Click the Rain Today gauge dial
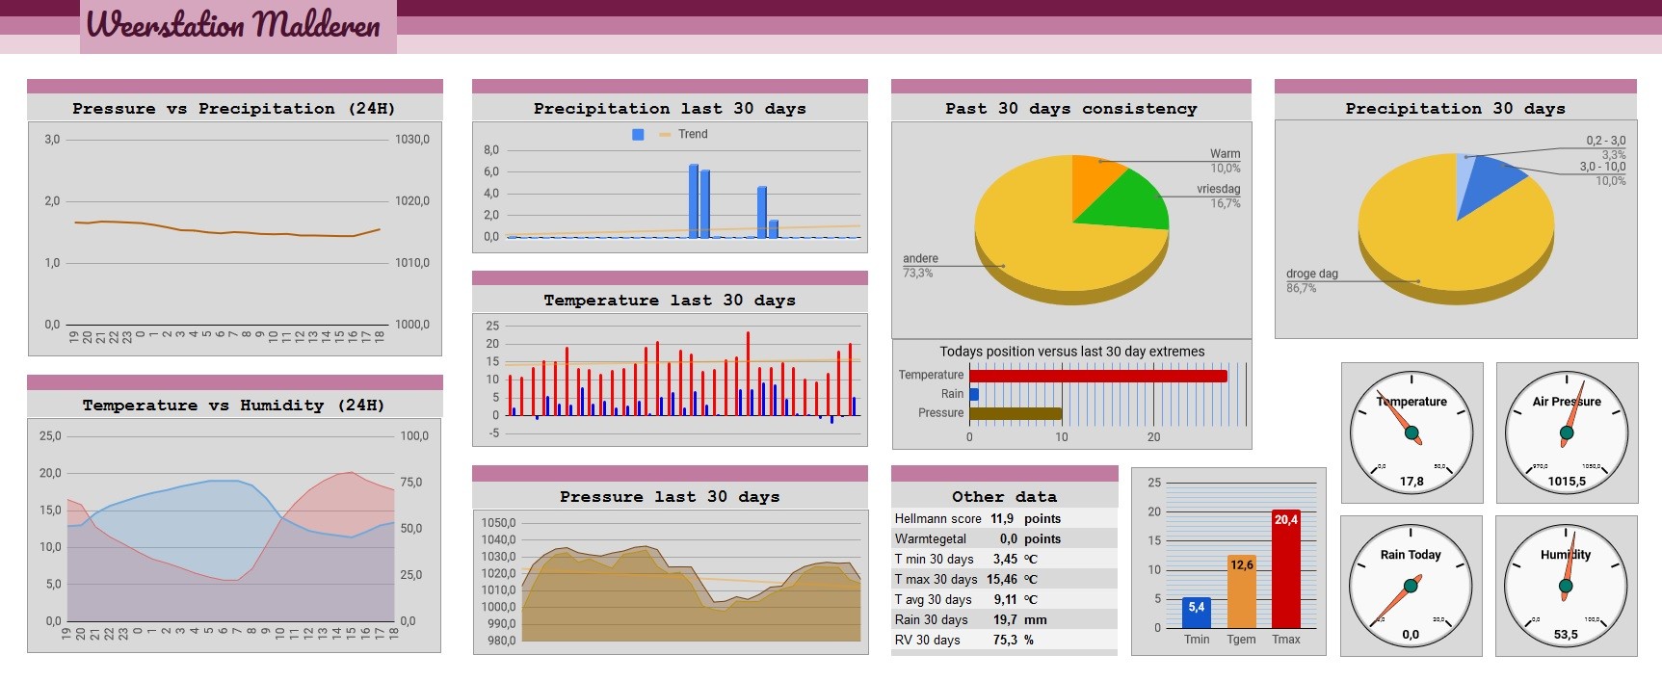 1411,586
